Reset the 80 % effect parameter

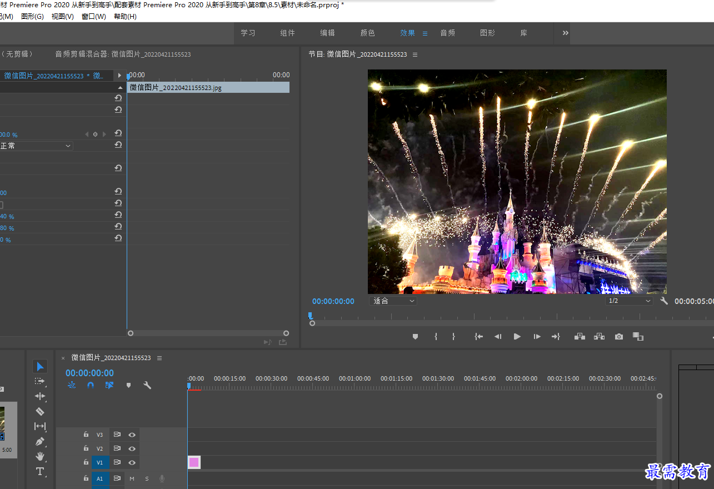tap(118, 226)
